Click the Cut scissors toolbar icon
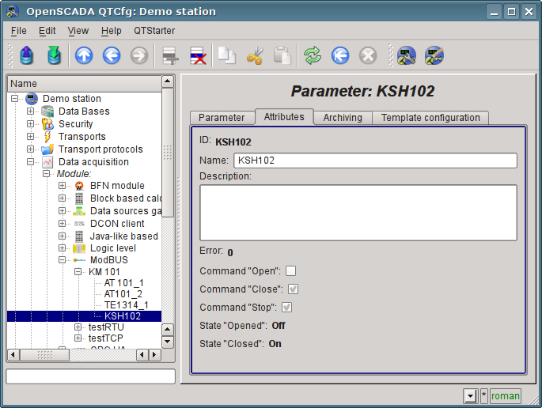 point(255,55)
